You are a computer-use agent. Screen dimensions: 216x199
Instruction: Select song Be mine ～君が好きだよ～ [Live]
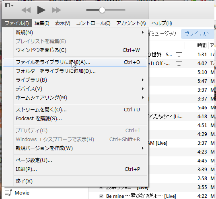pos(141,196)
